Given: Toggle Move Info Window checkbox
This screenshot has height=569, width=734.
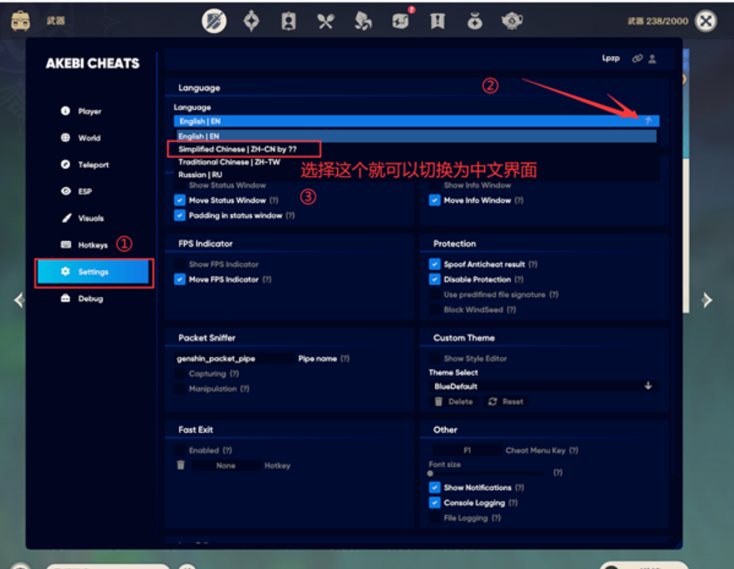Looking at the screenshot, I should pyautogui.click(x=435, y=200).
